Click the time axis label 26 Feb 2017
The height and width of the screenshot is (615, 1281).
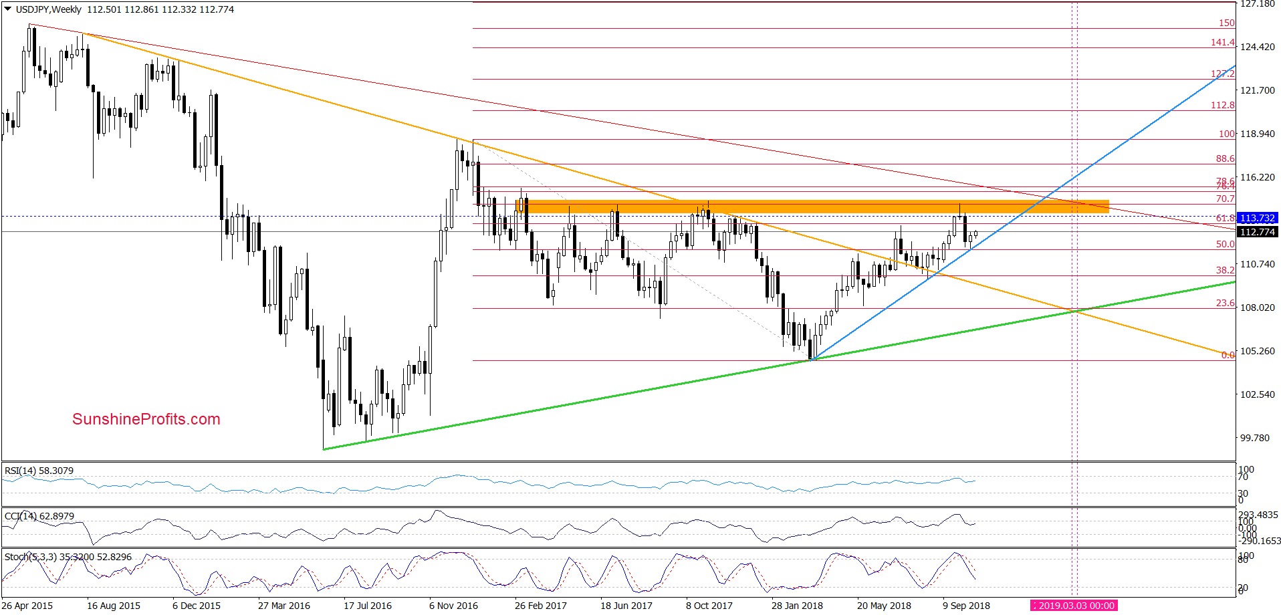click(541, 606)
